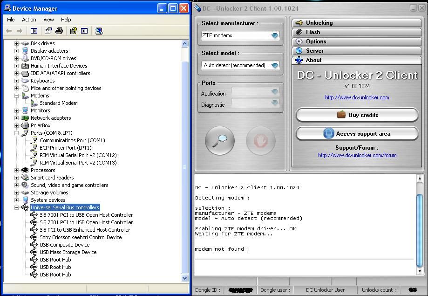The image size is (428, 296).
Task: Click the Sony Ericsson seehcri device icon
Action: coord(34,237)
